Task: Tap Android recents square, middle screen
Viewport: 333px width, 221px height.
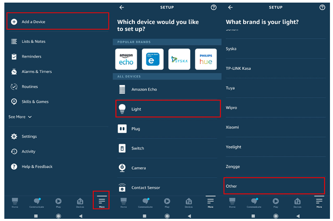Action: (145, 216)
